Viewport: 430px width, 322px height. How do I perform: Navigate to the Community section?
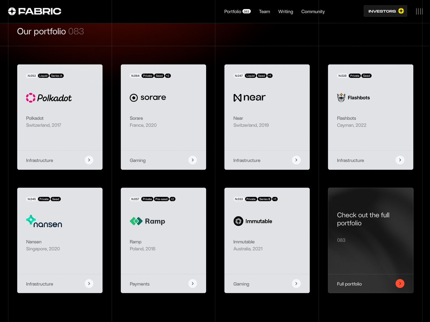pos(313,12)
